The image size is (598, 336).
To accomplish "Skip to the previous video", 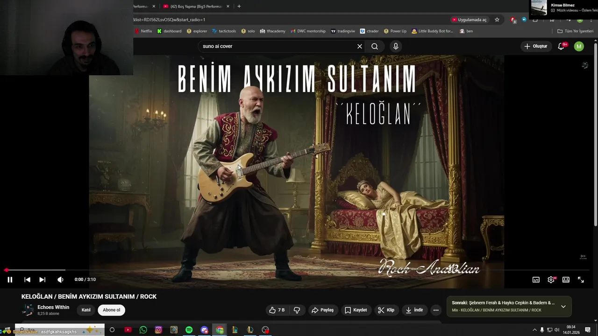I will coord(27,280).
